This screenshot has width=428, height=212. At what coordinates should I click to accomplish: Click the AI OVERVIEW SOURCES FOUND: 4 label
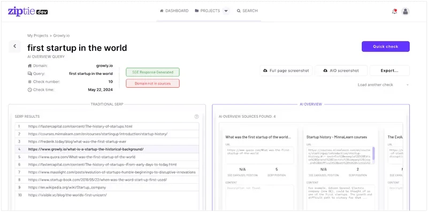pos(247,116)
